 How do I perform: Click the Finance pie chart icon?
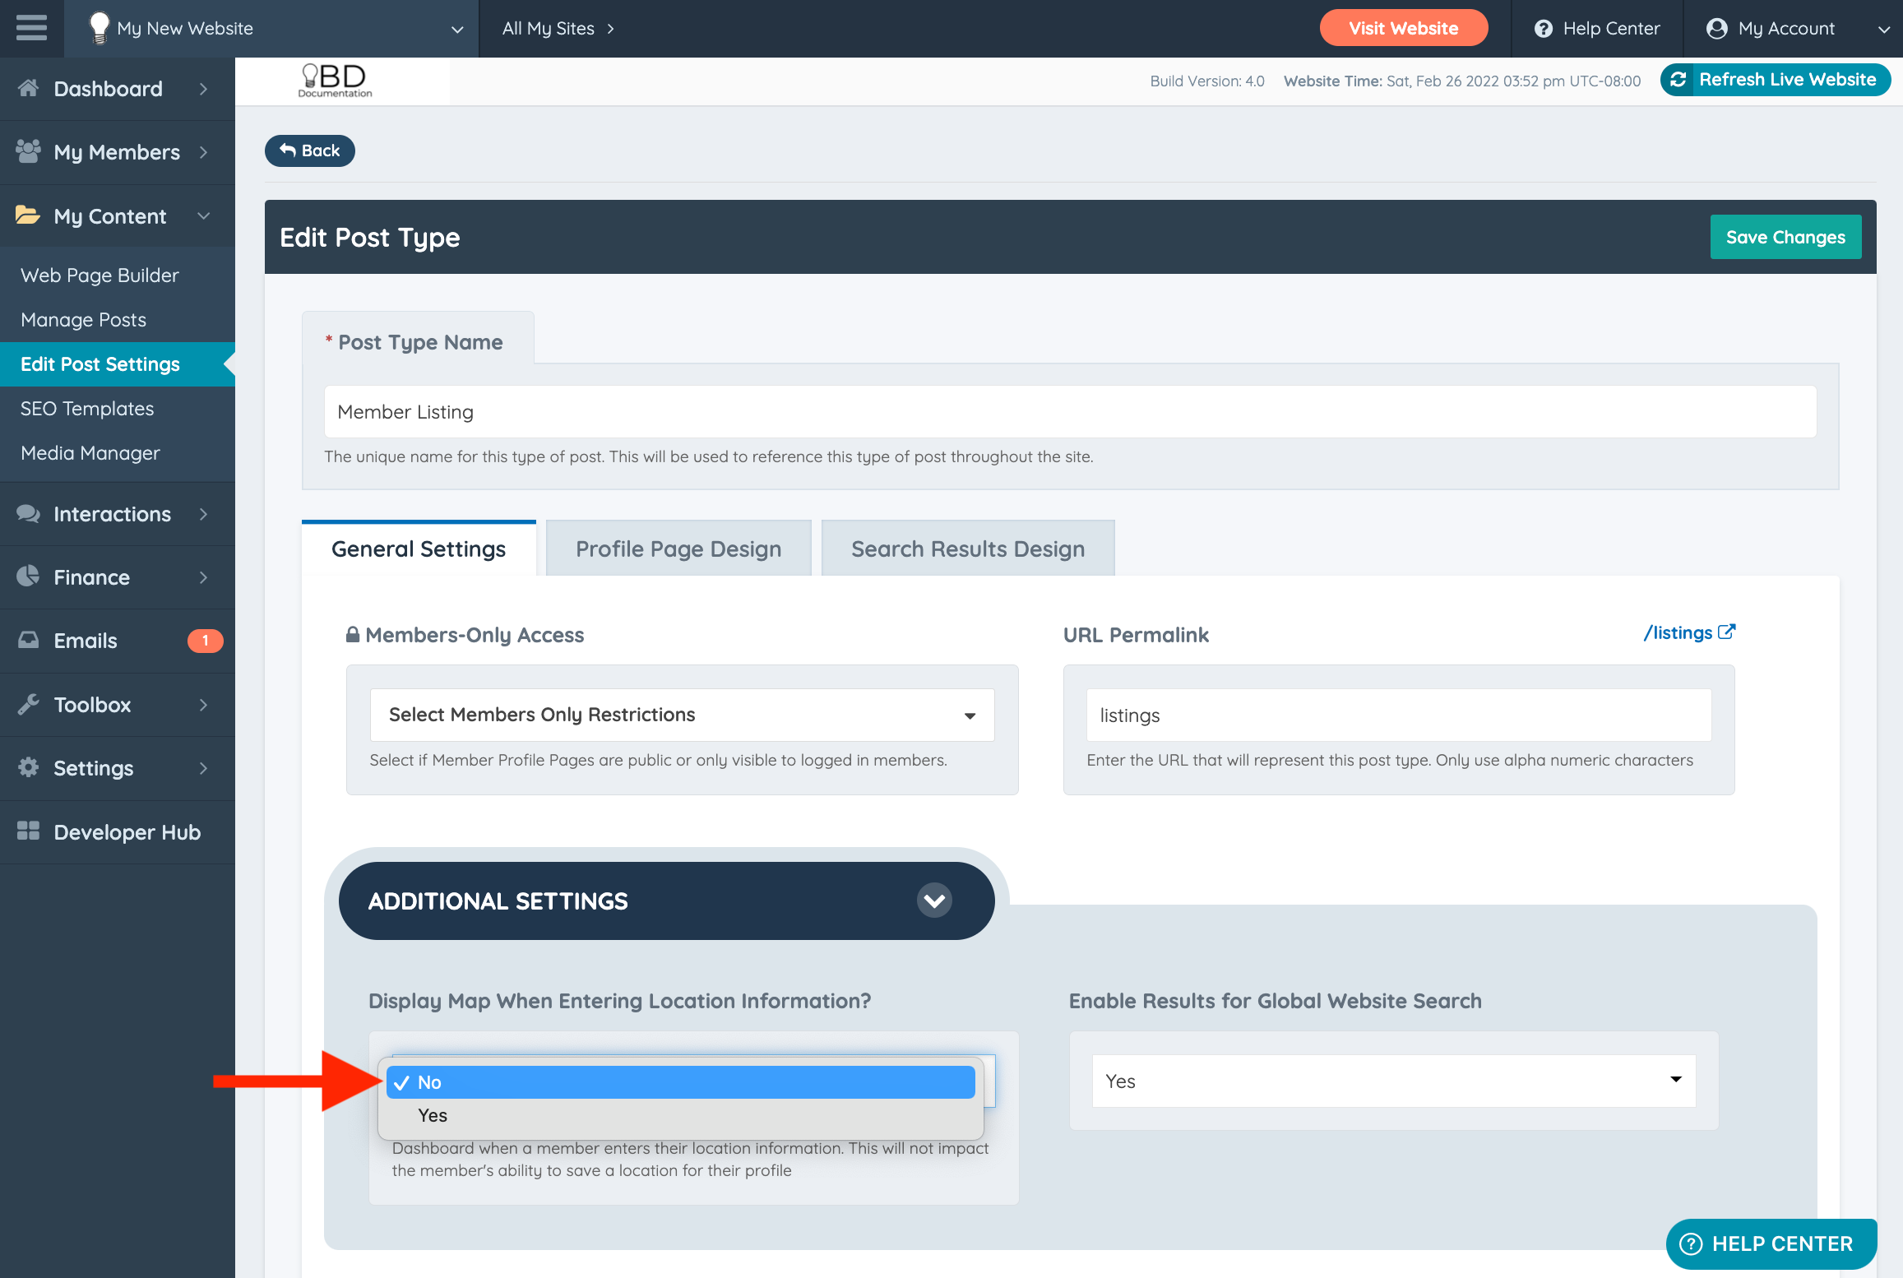[28, 576]
